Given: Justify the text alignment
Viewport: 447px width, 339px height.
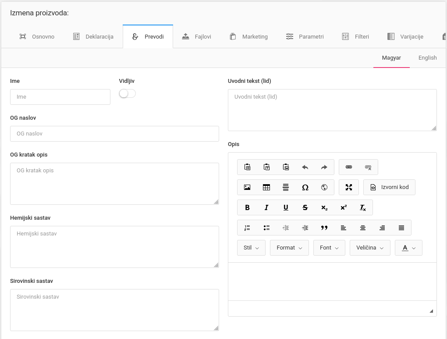Looking at the screenshot, I should click(401, 228).
